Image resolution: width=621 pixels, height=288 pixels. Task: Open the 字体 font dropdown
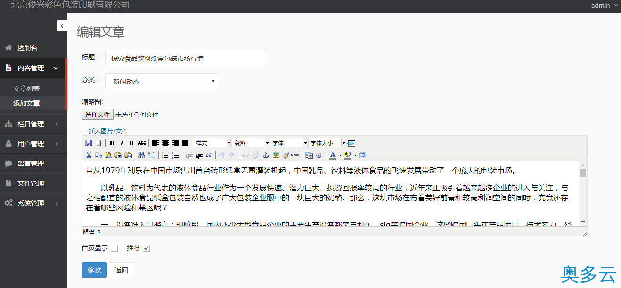coord(289,143)
